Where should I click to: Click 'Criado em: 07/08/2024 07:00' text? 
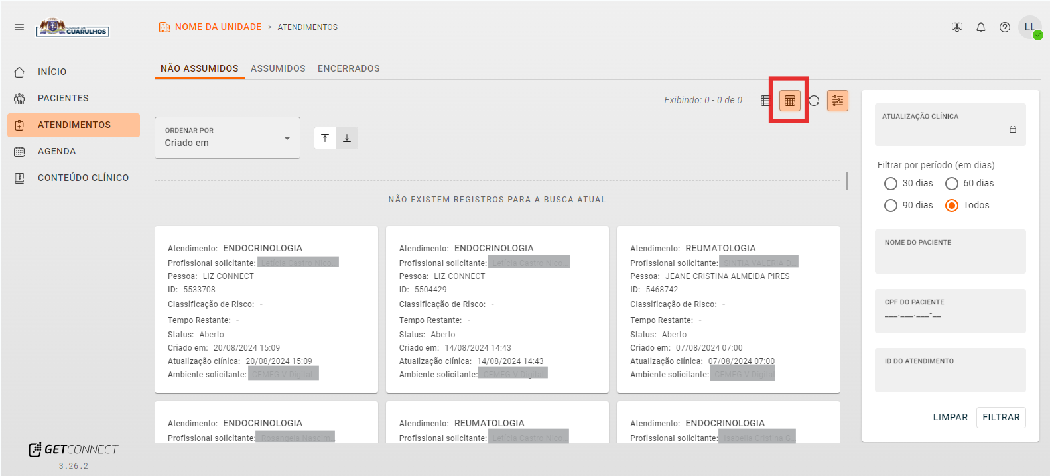(687, 348)
